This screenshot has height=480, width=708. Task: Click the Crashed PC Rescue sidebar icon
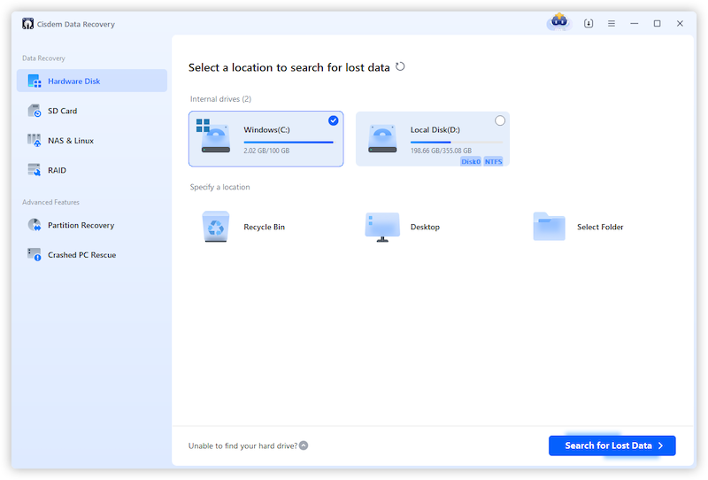click(35, 254)
